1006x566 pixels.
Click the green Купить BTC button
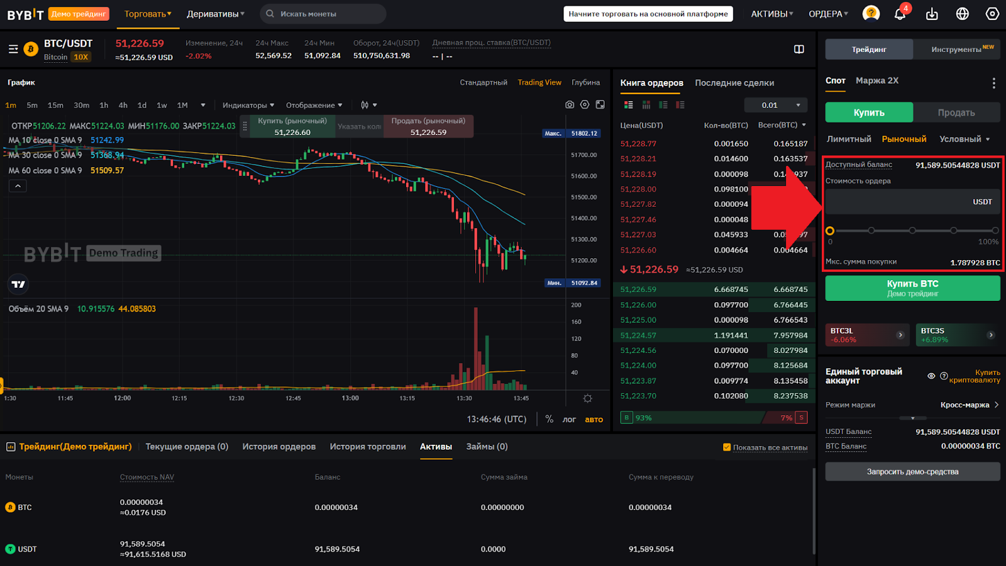[912, 288]
